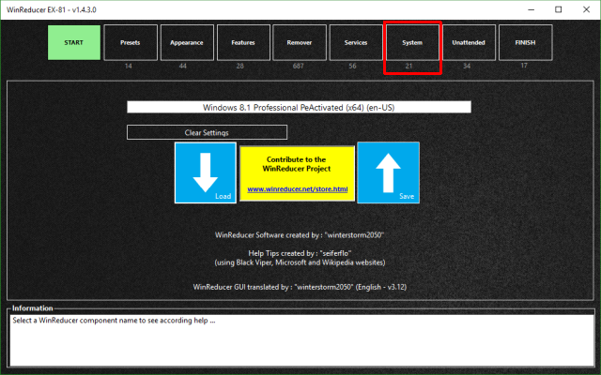Open the Remover tab

pos(300,42)
